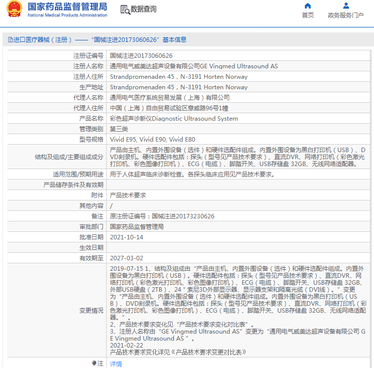The width and height of the screenshot is (374, 368).
Task: Open the 数据查询 search icon
Action: click(125, 9)
